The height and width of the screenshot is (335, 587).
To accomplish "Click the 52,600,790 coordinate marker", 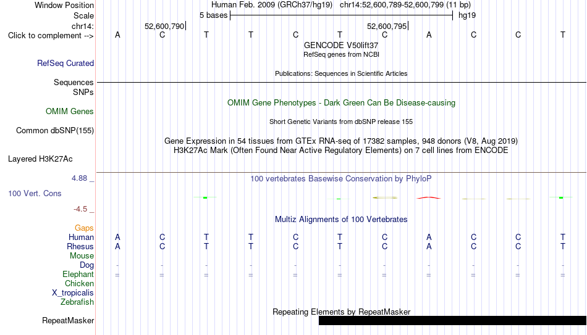I will pos(164,26).
